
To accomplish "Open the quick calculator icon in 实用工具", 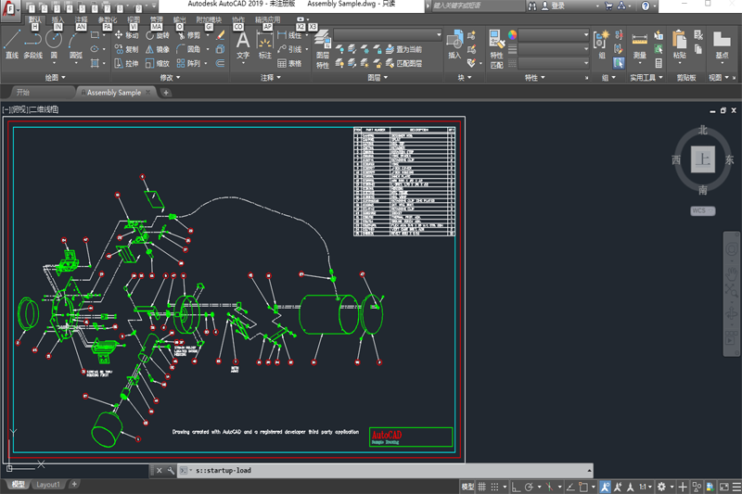I will (659, 63).
